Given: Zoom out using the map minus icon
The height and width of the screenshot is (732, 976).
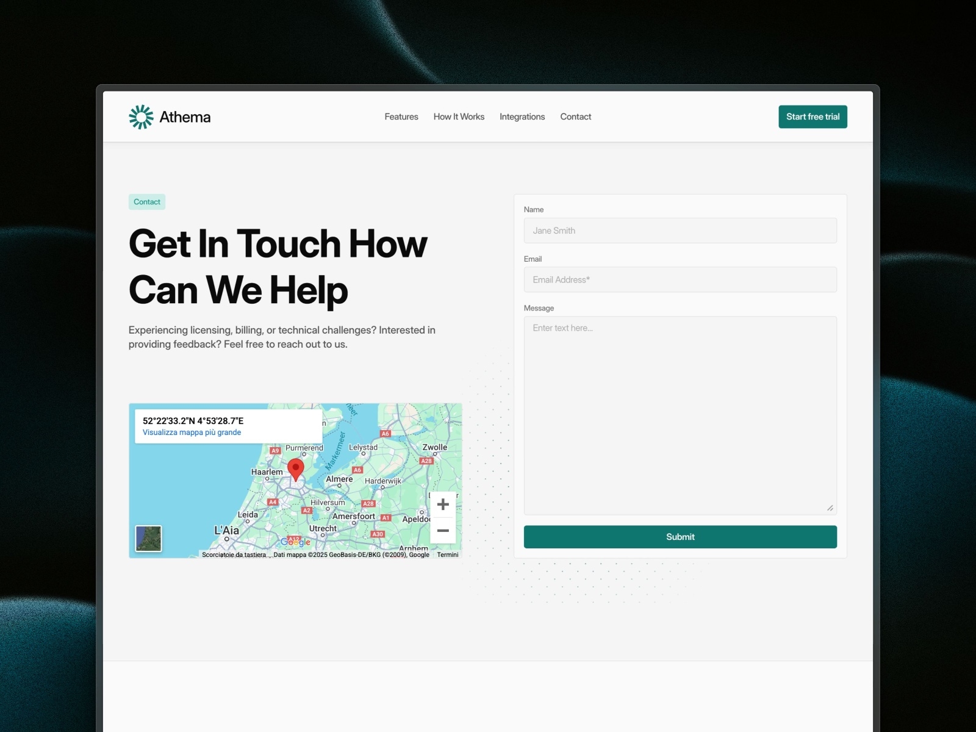Looking at the screenshot, I should (443, 531).
